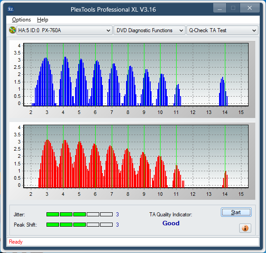Expand the DVD Diagnostic Functions dropdown
This screenshot has width=266, height=253.
tap(149, 30)
